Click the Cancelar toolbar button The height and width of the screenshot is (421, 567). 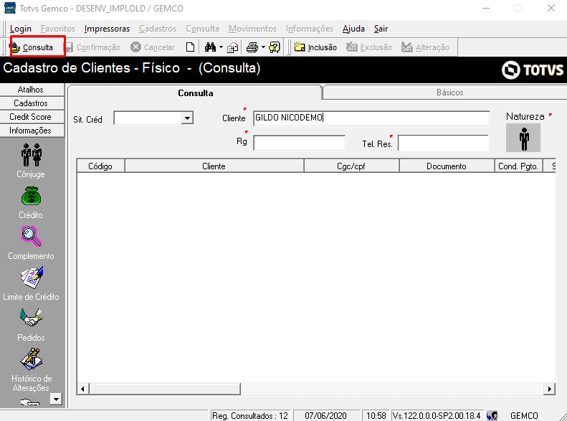point(153,47)
